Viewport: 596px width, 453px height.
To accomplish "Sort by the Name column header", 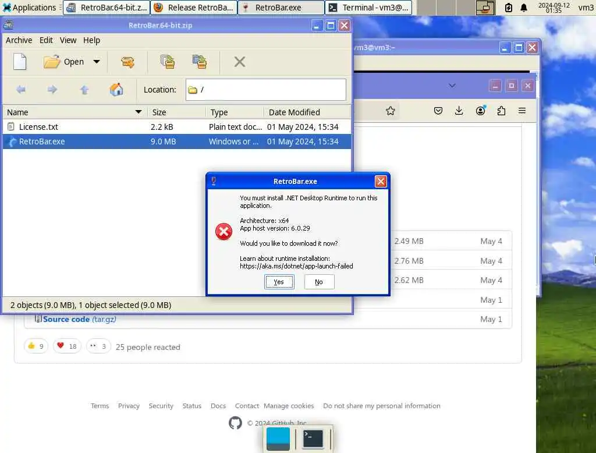I will pyautogui.click(x=74, y=112).
